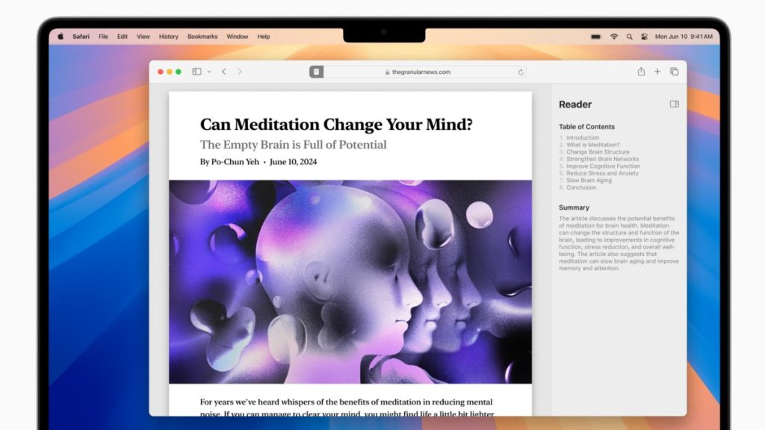
Task: Open Safari Reader from the address bar icon
Action: point(316,72)
